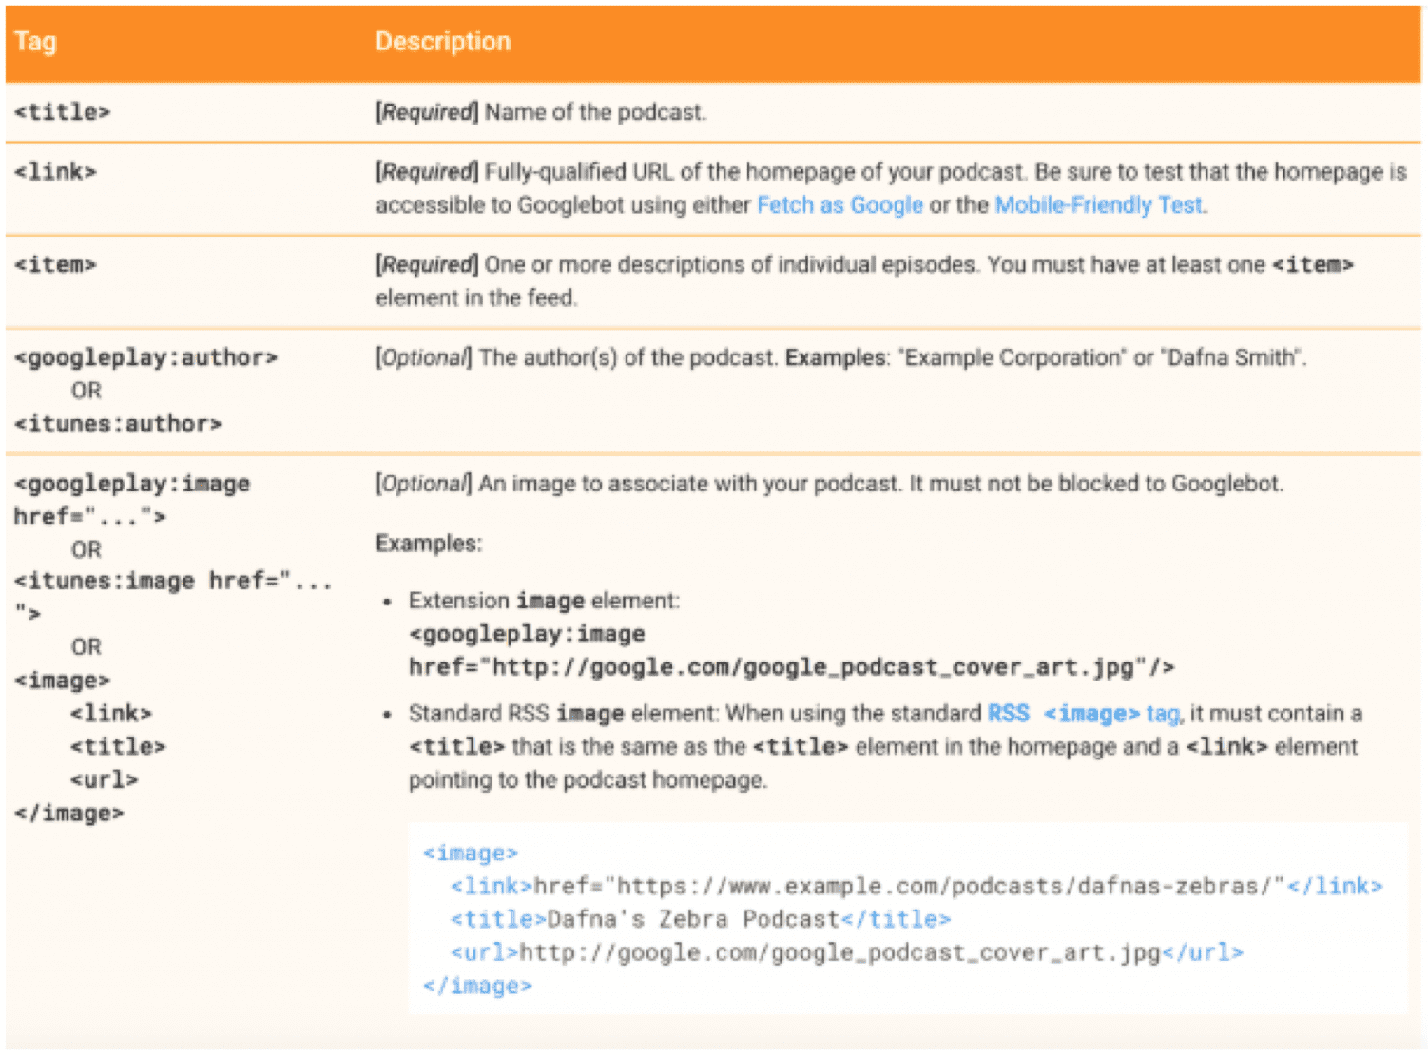Click the "Dafna's Zebra Podcast" title line
The width and height of the screenshot is (1428, 1055).
[701, 920]
